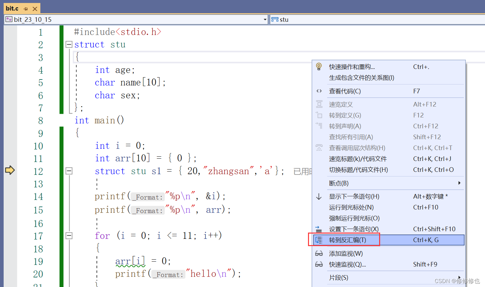The width and height of the screenshot is (485, 287).
Task: Collapse the struct stu definition block
Action: [x=69, y=45]
